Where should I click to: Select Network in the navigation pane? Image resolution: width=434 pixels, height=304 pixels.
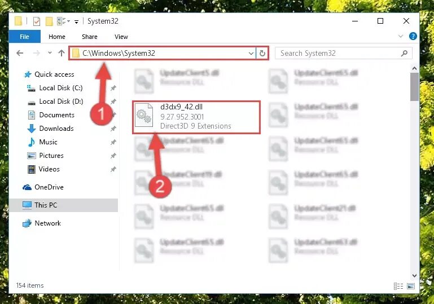point(47,223)
